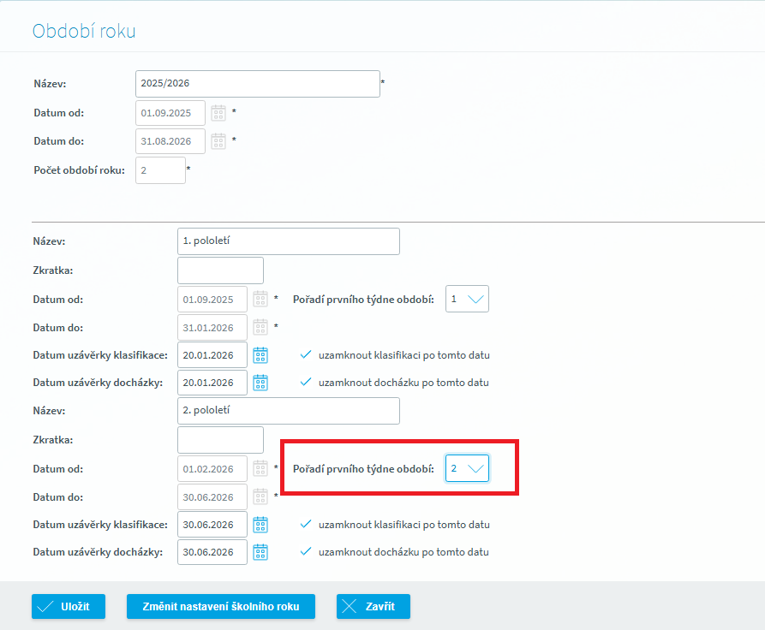Expand first week order dropdown for 2. pololetí
The image size is (765, 630).
(x=468, y=468)
